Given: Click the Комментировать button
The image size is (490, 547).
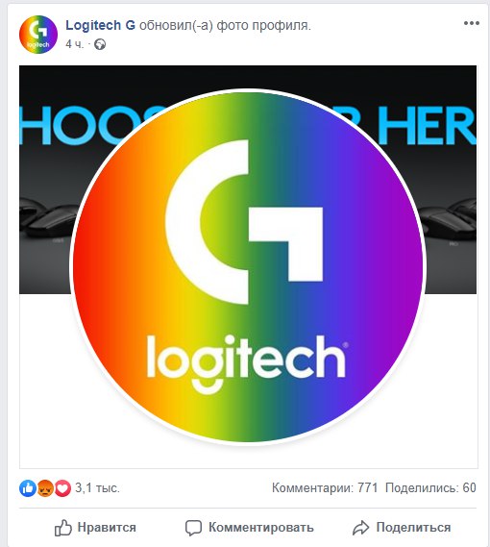Looking at the screenshot, I should pyautogui.click(x=250, y=528).
